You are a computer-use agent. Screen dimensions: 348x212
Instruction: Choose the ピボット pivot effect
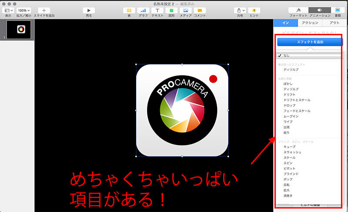pos(289,169)
